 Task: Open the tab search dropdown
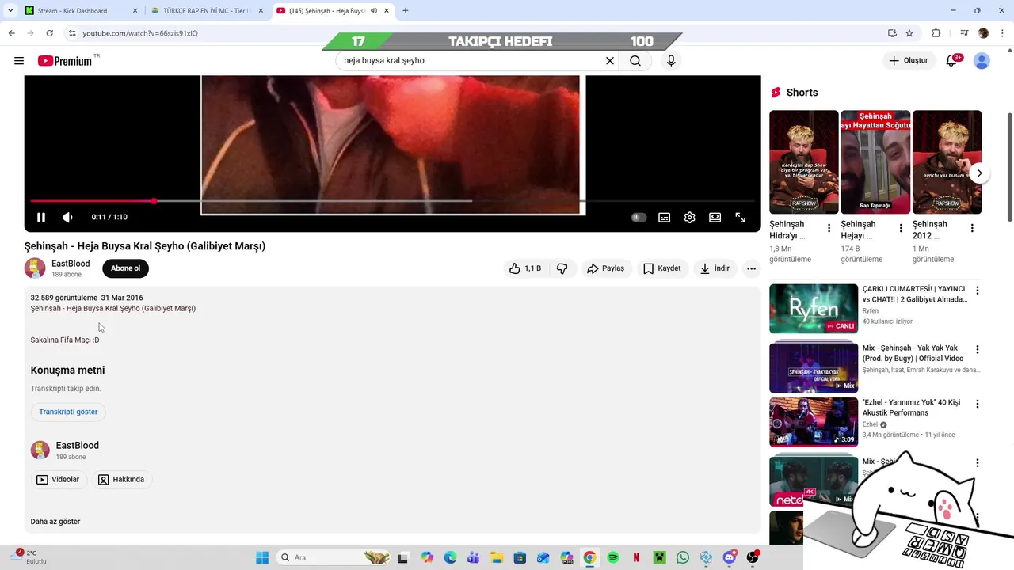tap(10, 11)
